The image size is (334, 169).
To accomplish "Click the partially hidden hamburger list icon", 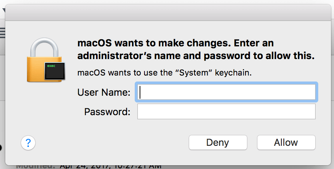I will click(2, 33).
